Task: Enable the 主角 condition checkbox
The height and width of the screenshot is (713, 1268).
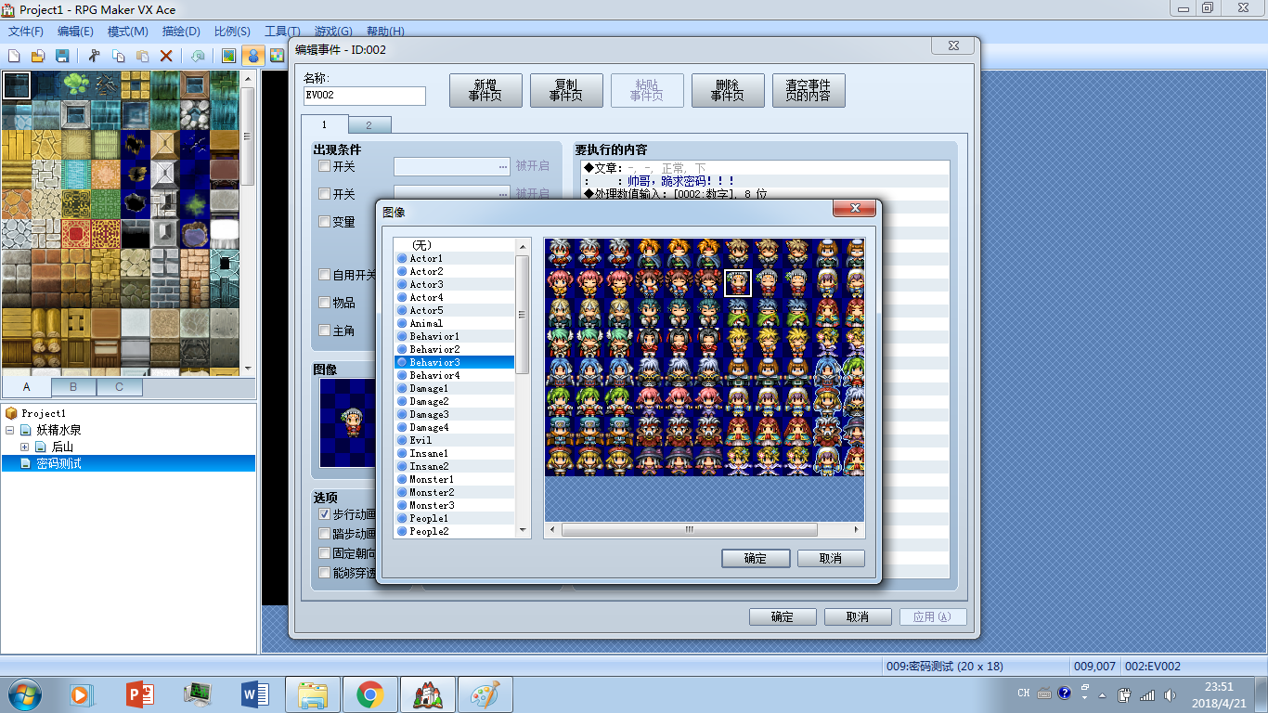Action: pyautogui.click(x=324, y=330)
